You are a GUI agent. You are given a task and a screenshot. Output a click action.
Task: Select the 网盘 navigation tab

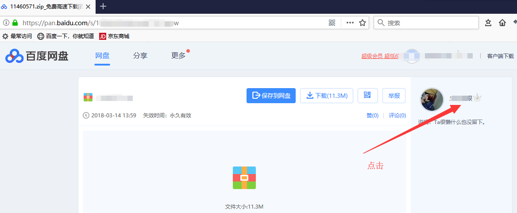click(x=102, y=56)
